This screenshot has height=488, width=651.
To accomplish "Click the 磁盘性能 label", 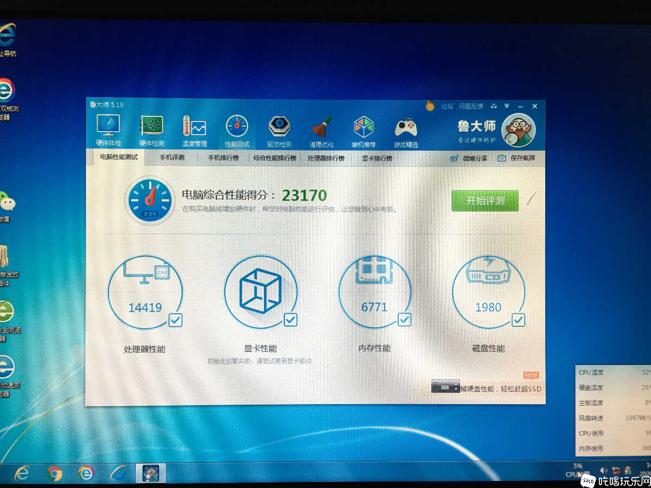I will coord(488,348).
